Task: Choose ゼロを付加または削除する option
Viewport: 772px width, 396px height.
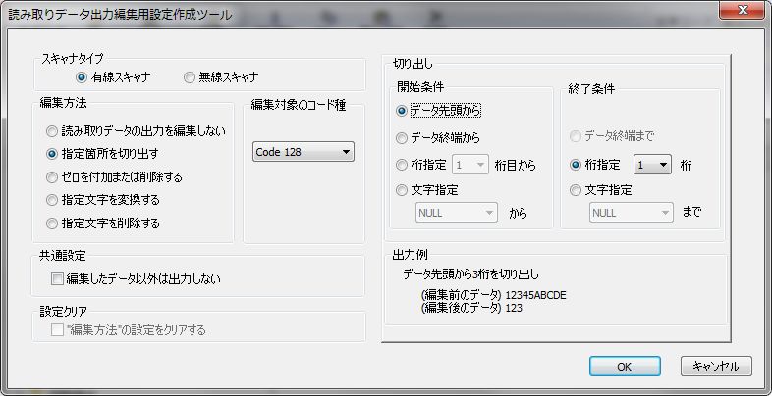Action: (52, 177)
